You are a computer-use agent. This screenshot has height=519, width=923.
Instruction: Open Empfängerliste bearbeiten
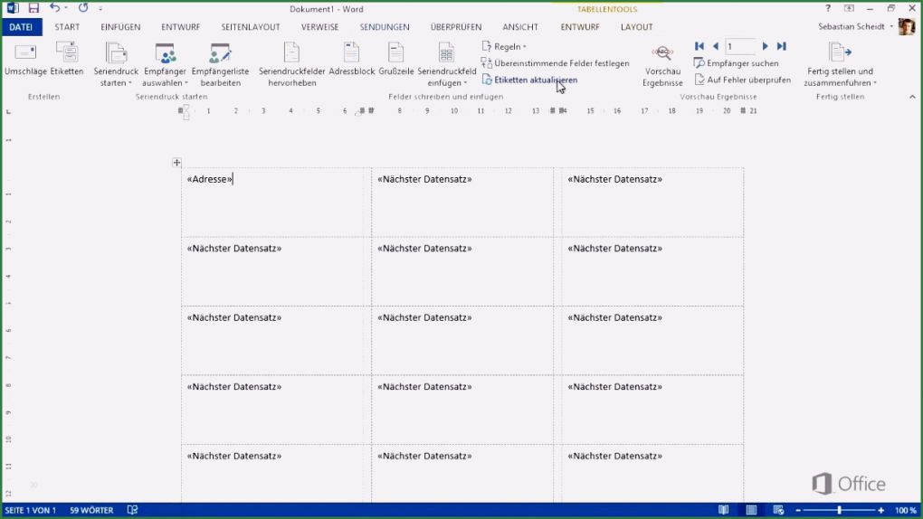tap(220, 63)
